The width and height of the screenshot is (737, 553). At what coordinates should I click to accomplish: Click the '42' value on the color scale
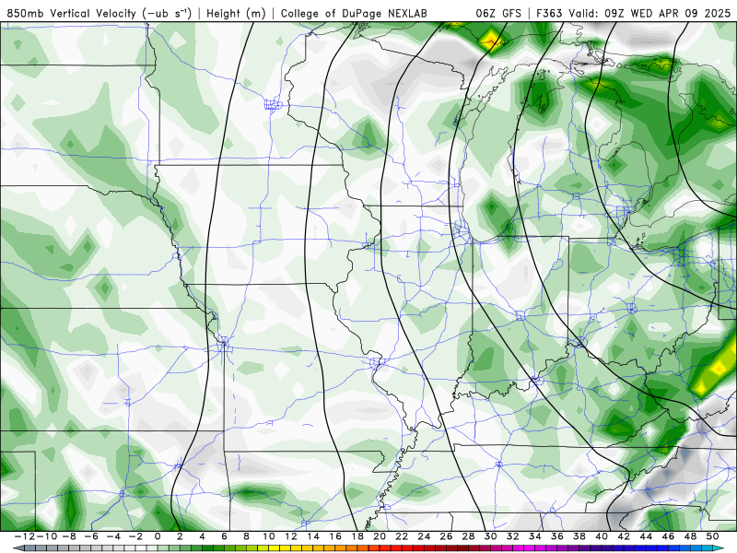coord(624,536)
